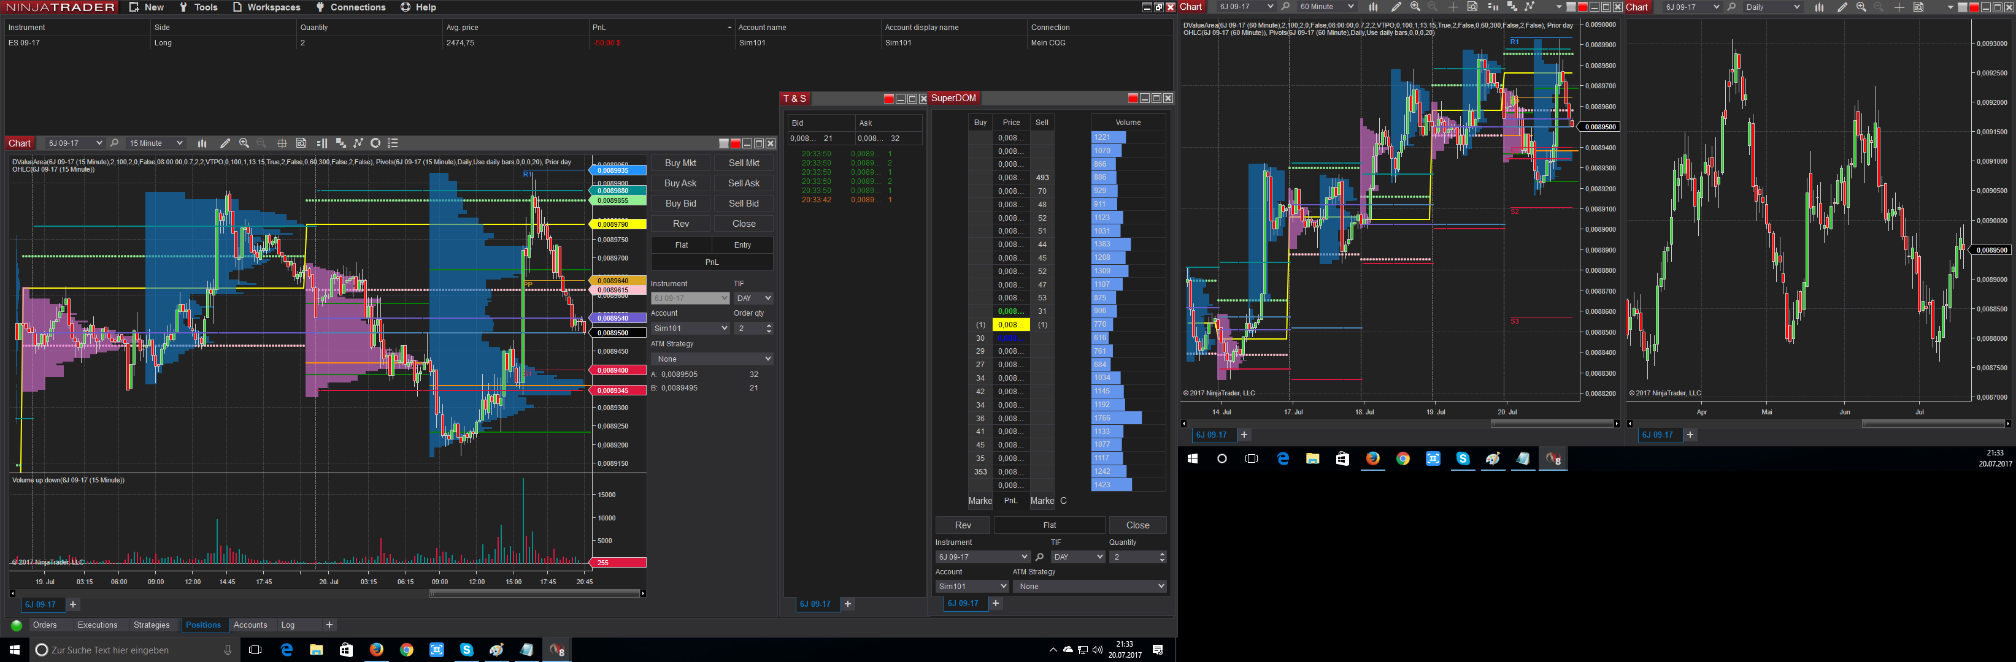Select the drawing pencil tool on 15 Minute chart

click(x=225, y=143)
